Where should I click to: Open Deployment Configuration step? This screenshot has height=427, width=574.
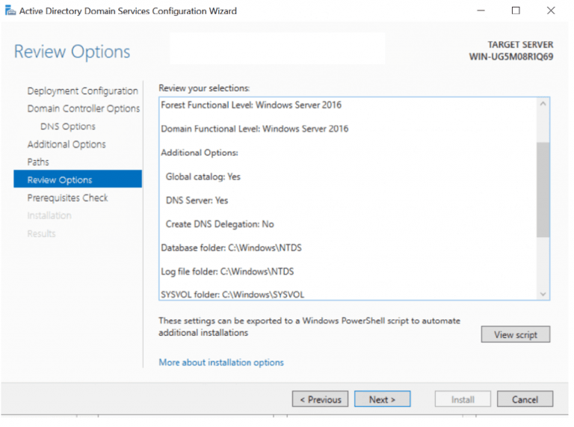[x=82, y=90]
